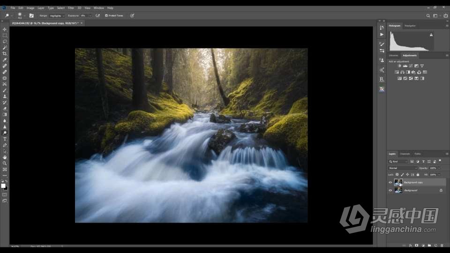Click Create new group folder icon
The height and width of the screenshot is (253, 450).
point(429,246)
